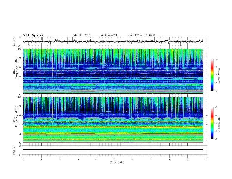Click the "2" kHz tick of ch.1 spectrogram

pyautogui.click(x=21, y=85)
